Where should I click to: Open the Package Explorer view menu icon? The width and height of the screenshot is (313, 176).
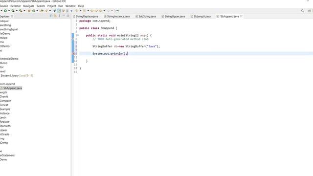click(x=60, y=16)
